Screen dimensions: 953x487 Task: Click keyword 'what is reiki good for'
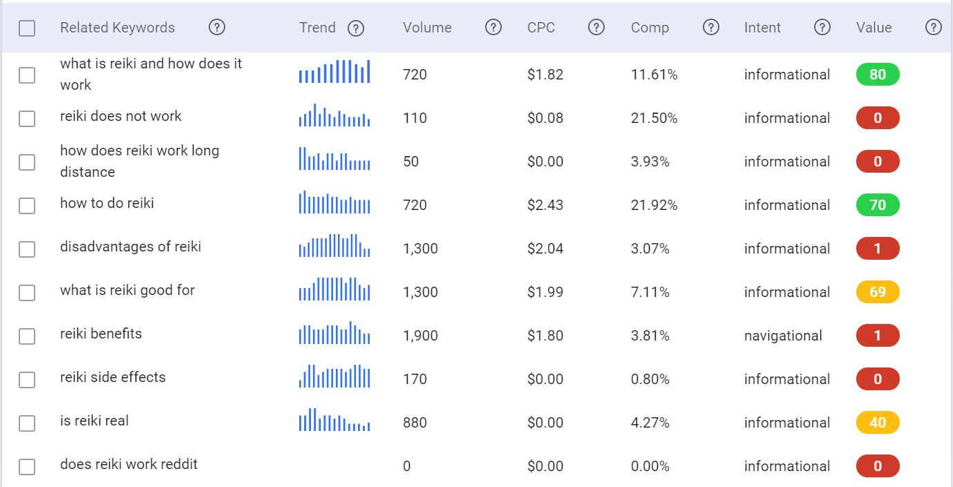(127, 290)
